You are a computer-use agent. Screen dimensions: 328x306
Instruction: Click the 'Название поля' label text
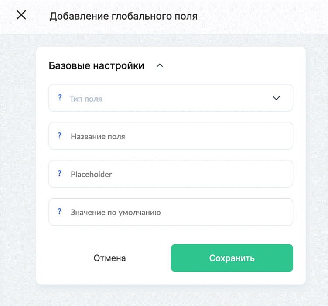pyautogui.click(x=98, y=137)
